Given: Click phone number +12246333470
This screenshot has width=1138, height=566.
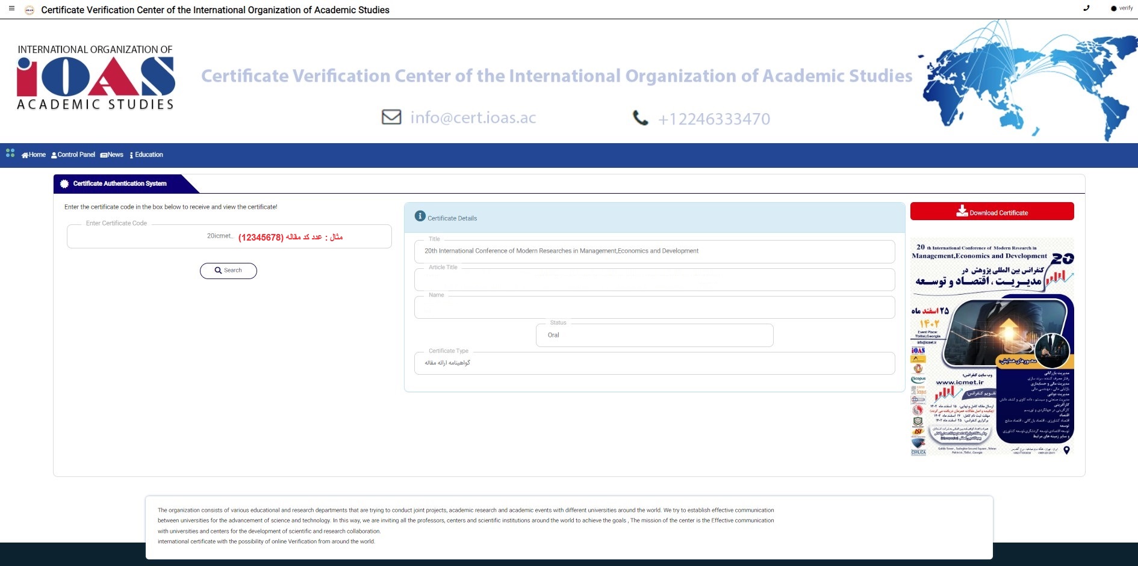Looking at the screenshot, I should pyautogui.click(x=714, y=119).
